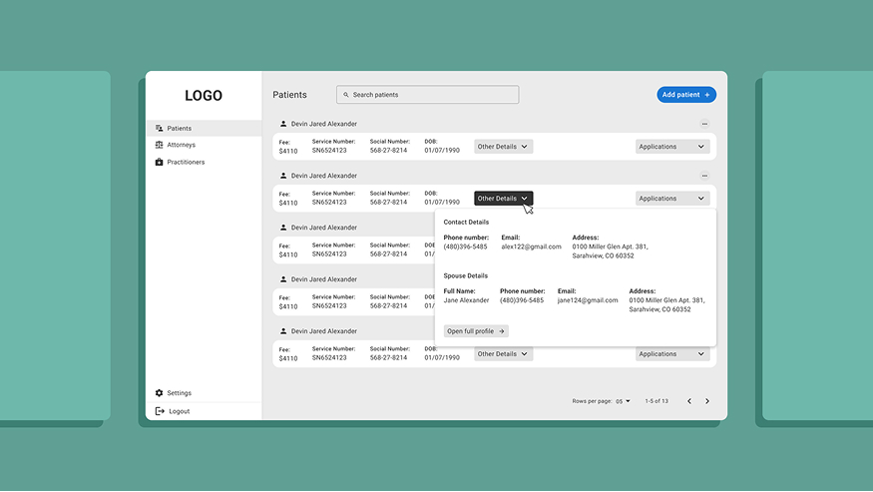
Task: Click the Fee $4110 in the first row
Action: coord(288,147)
